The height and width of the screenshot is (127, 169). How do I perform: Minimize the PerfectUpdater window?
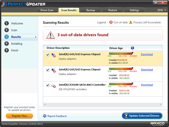tap(155, 3)
